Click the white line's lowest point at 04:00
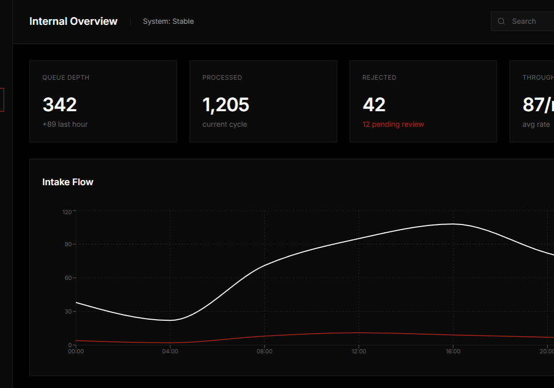The height and width of the screenshot is (388, 554). [171, 320]
